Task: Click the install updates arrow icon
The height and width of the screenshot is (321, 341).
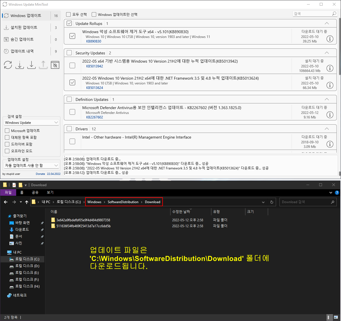Action: [31, 65]
